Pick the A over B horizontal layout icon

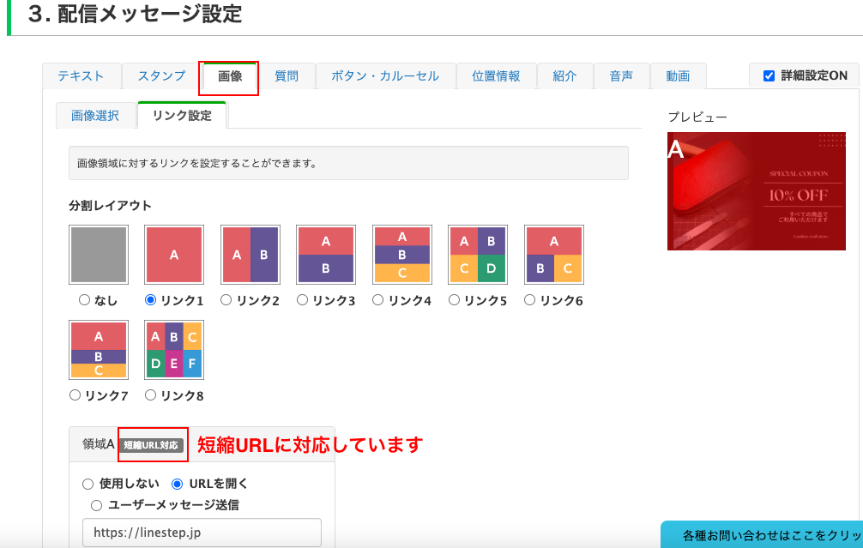[x=326, y=255]
